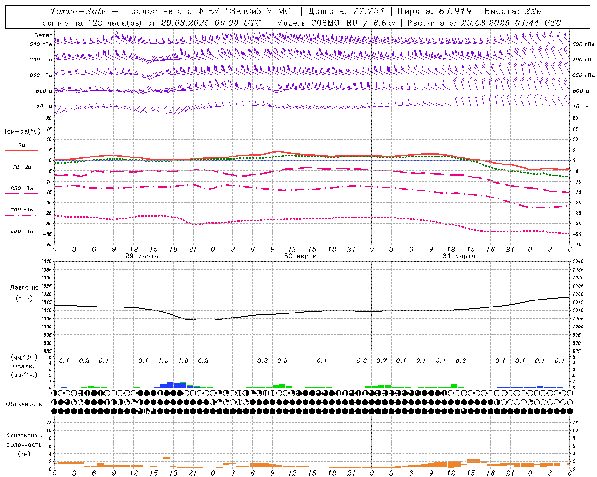597x477 pixels.
Task: Click the 'Td 2м' dew point legend label
Action: [x=22, y=167]
